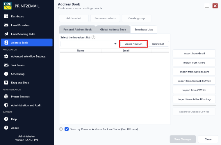
Task: Click the Create New List button
Action: click(x=133, y=44)
